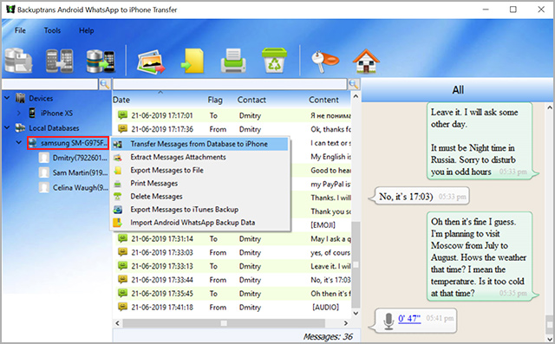Click message icon of 21-06-2019 17:17:01 row
Image resolution: width=555 pixels, height=344 pixels.
(x=122, y=115)
